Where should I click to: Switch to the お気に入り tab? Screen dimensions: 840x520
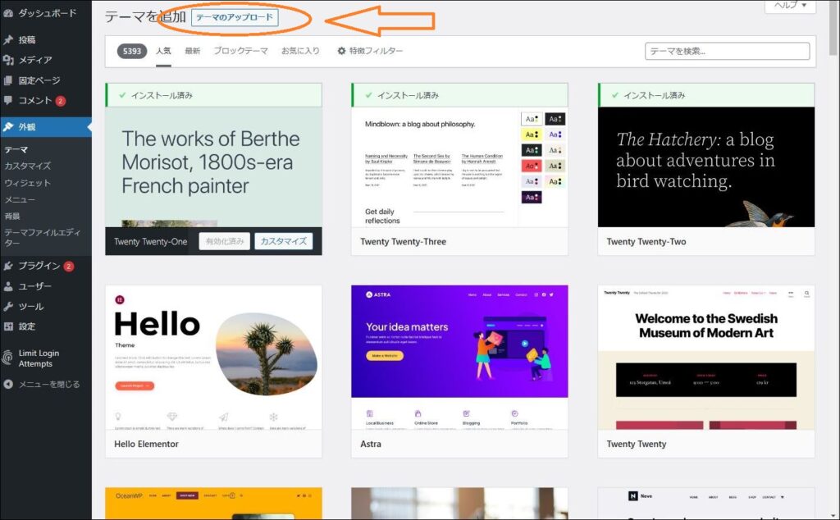click(300, 51)
